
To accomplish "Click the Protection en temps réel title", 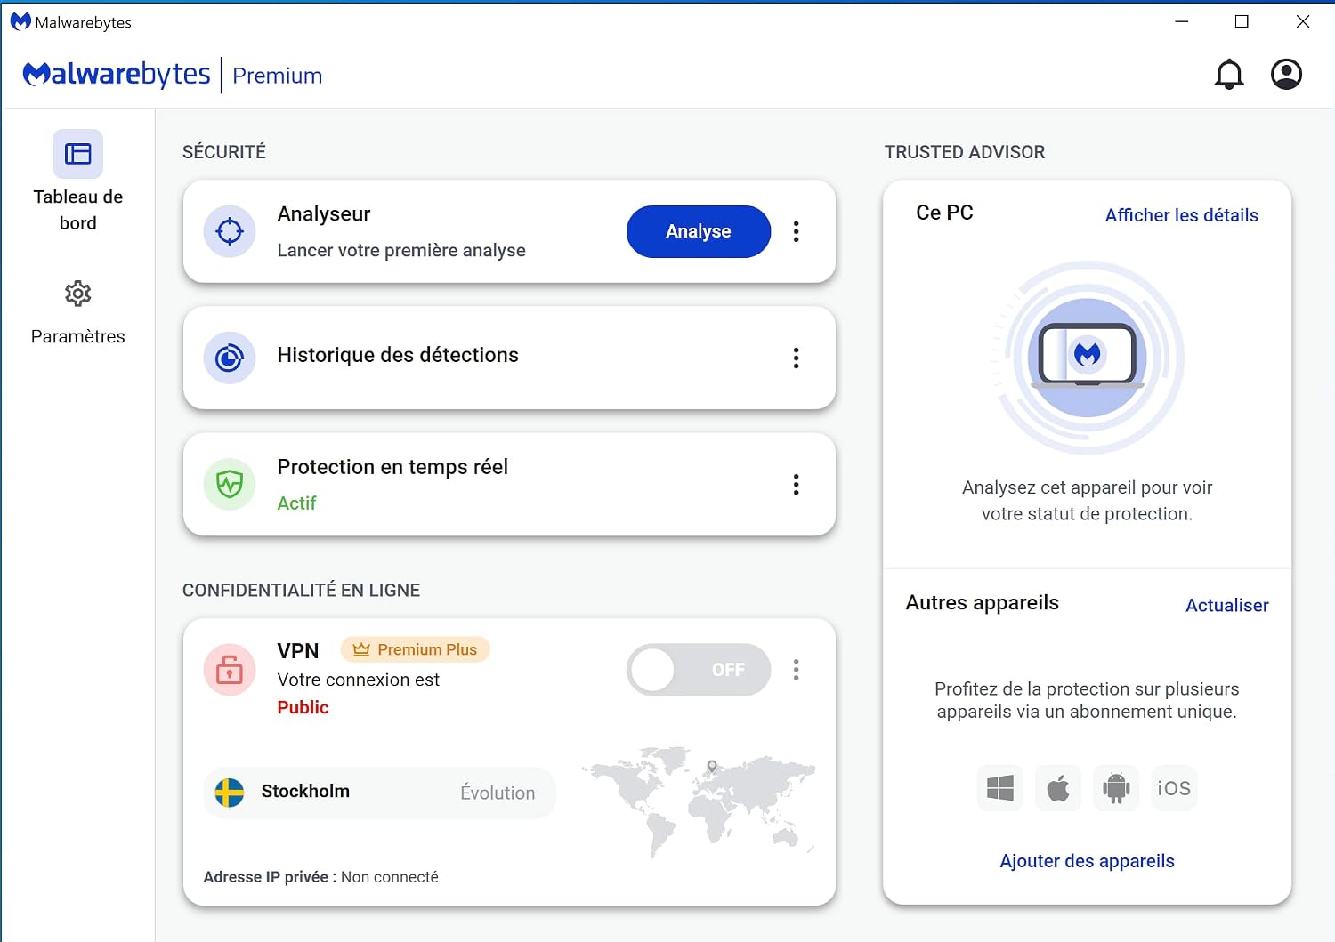I will coord(392,467).
